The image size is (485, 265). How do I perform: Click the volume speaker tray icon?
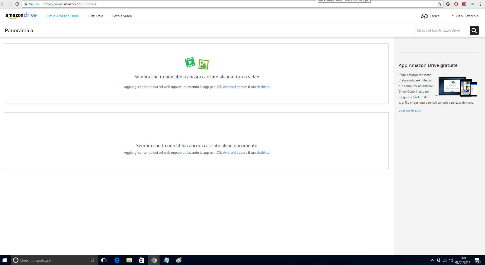click(x=451, y=260)
